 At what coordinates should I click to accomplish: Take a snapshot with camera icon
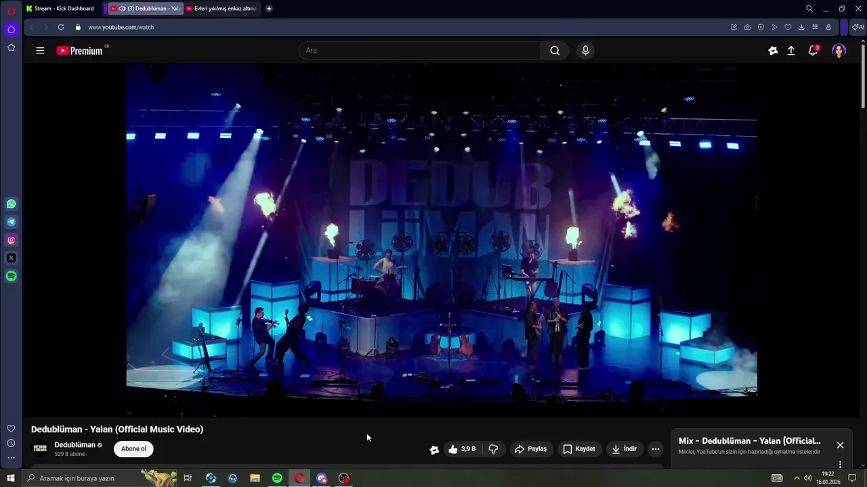point(747,27)
